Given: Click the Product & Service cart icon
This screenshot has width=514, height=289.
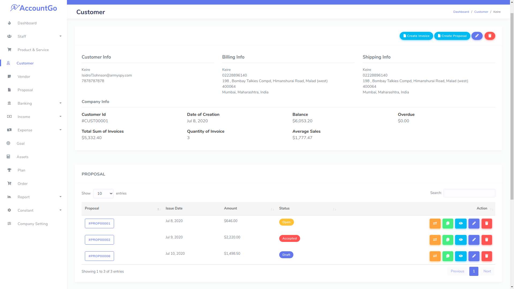Looking at the screenshot, I should click(x=9, y=50).
